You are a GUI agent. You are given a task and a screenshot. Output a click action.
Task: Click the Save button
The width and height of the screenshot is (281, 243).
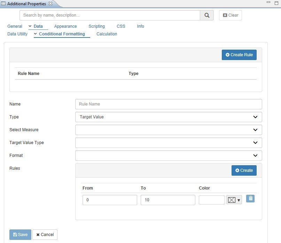pyautogui.click(x=20, y=235)
